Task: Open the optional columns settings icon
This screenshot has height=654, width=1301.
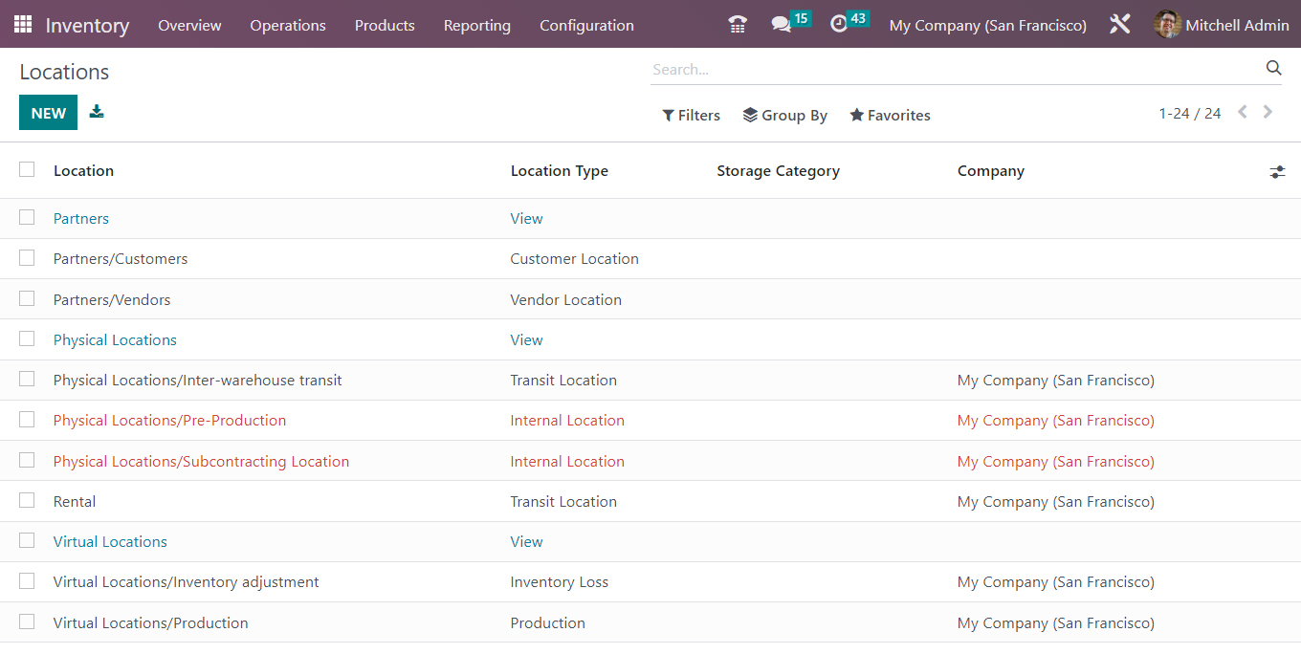Action: point(1277,171)
